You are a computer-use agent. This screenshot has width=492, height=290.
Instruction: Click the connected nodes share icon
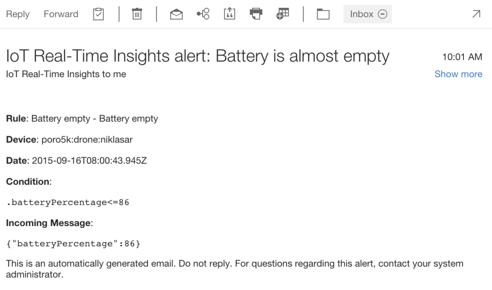point(203,14)
